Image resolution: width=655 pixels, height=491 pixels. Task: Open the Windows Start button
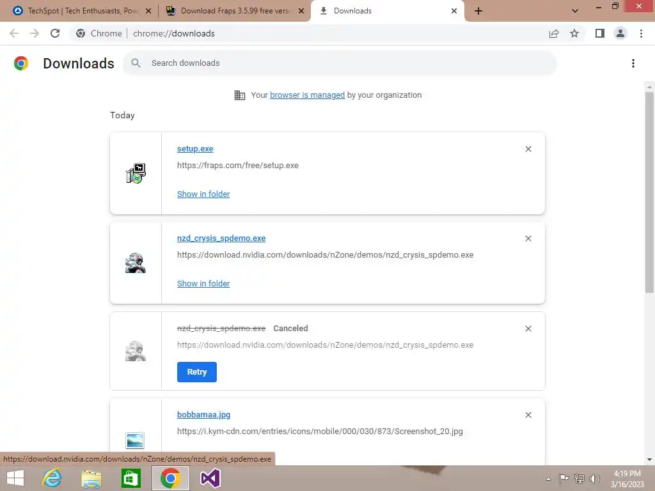coord(15,478)
